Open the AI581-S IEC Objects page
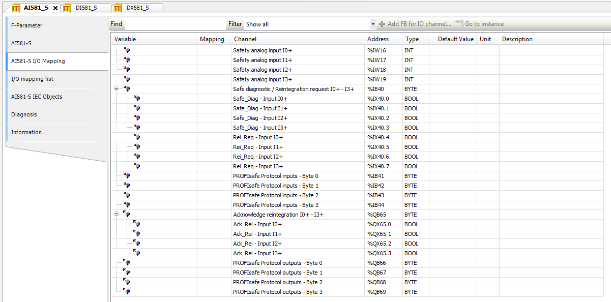The height and width of the screenshot is (302, 611). [37, 97]
